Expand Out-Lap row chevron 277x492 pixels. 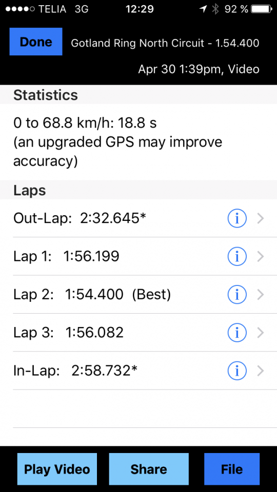click(261, 218)
